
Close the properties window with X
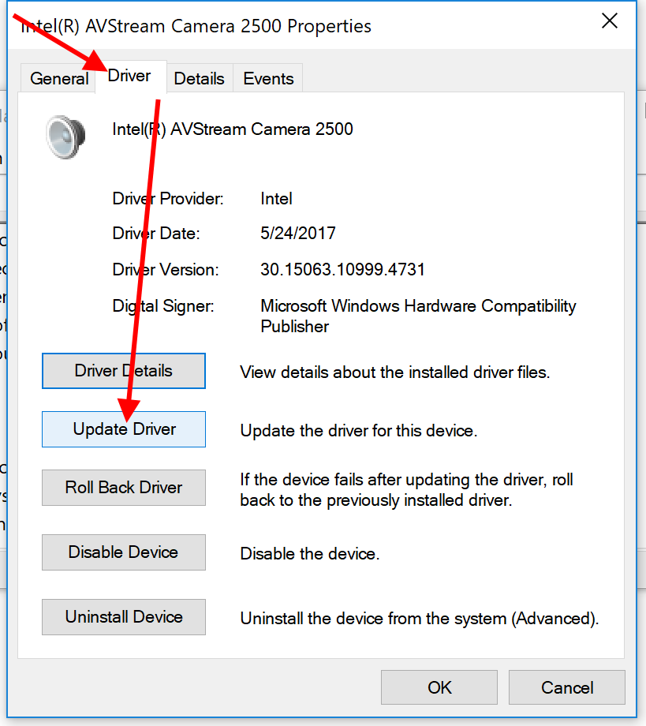coord(609,21)
